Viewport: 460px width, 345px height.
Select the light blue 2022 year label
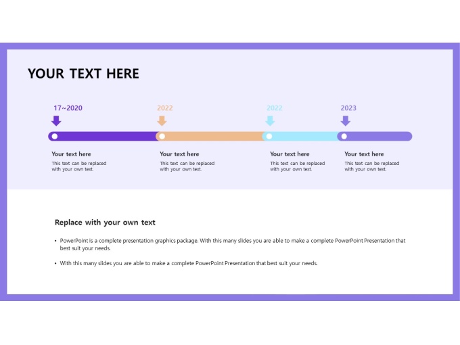point(274,108)
